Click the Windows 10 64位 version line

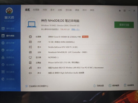[x=60, y=25]
